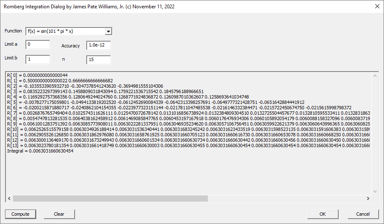This screenshot has height=224, width=384.
Task: Focus the Limit b input field
Action: [x=37, y=59]
